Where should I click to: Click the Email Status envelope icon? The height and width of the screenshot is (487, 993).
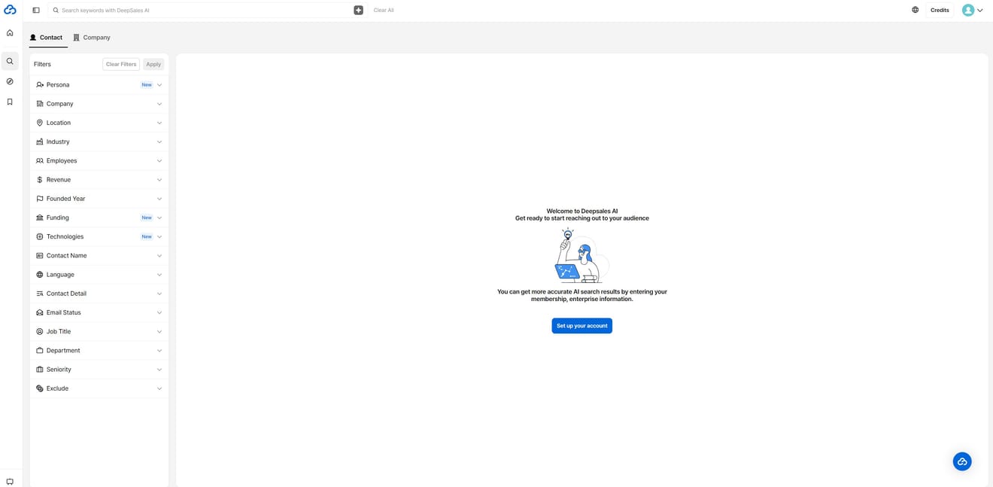pyautogui.click(x=40, y=312)
